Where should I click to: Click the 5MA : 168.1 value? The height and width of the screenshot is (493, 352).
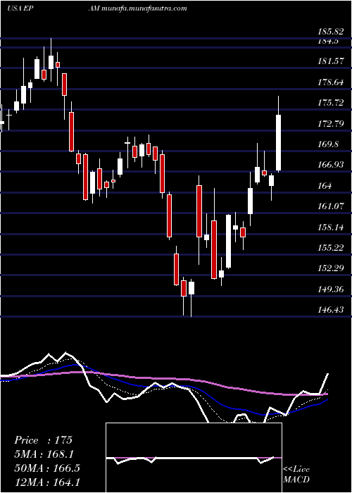[45, 454]
